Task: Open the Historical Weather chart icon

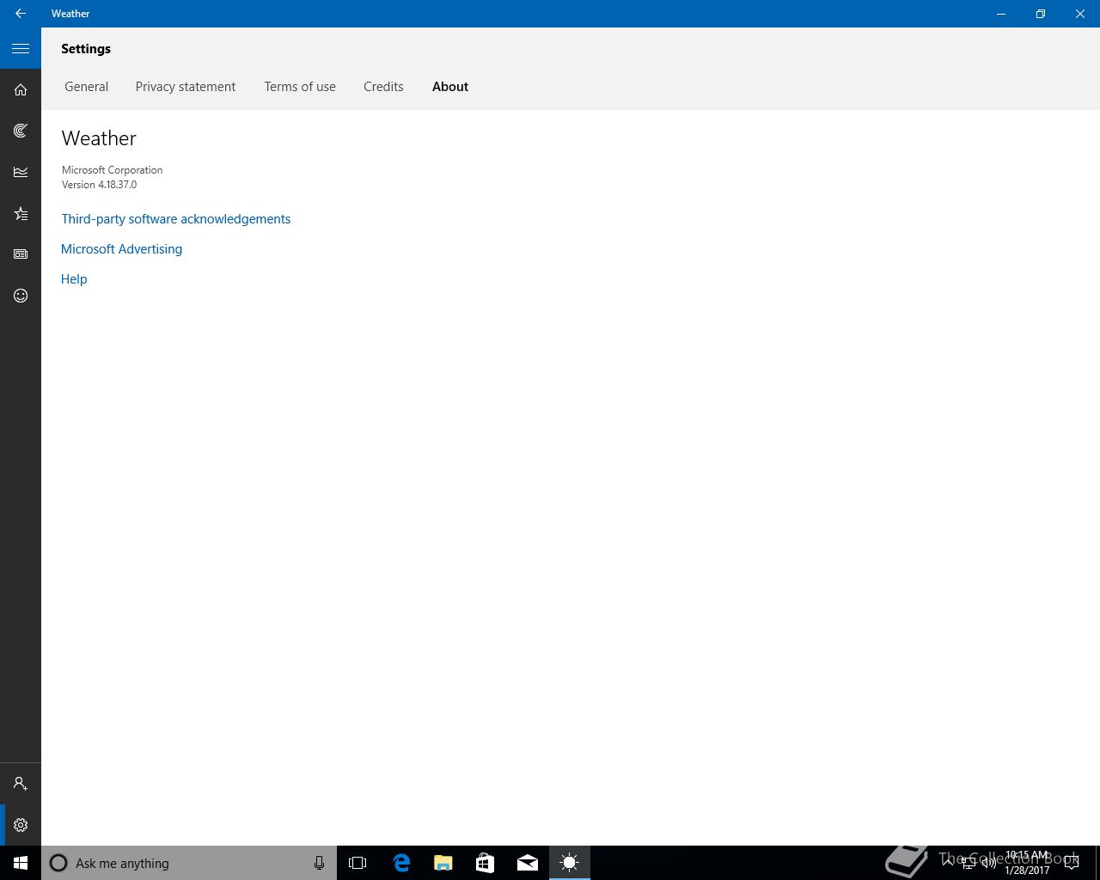Action: click(x=21, y=172)
